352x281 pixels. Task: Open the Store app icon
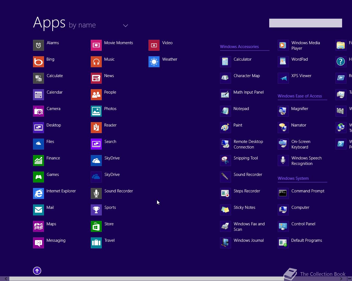tap(96, 226)
